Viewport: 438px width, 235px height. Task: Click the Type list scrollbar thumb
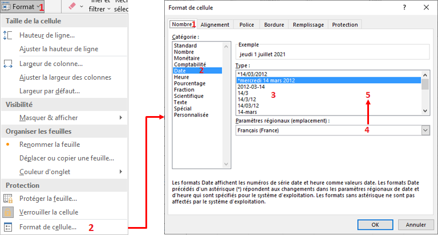pyautogui.click(x=425, y=84)
